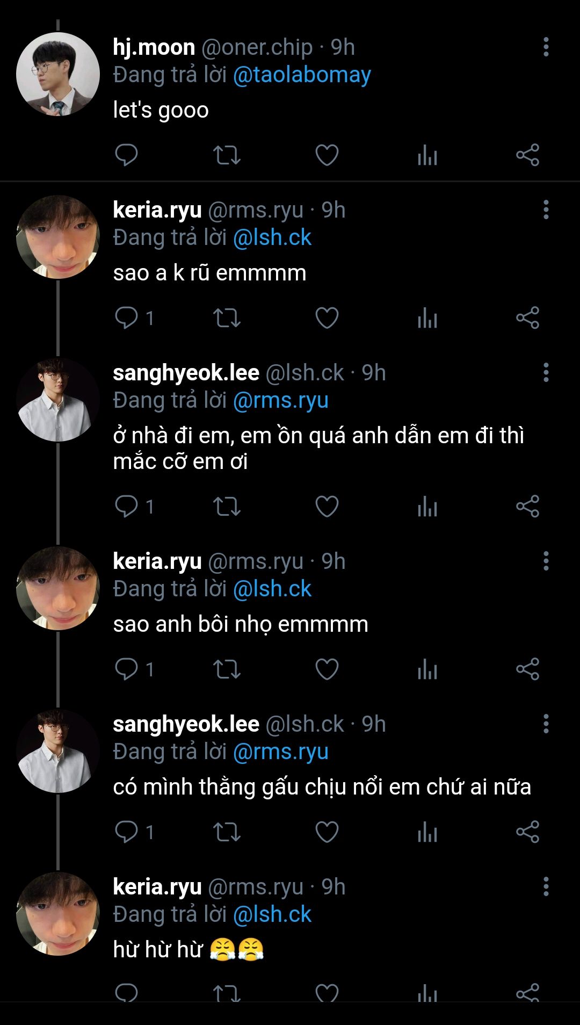580x1025 pixels.
Task: Reply to "có mình thằng gấu" post
Action: 127,832
